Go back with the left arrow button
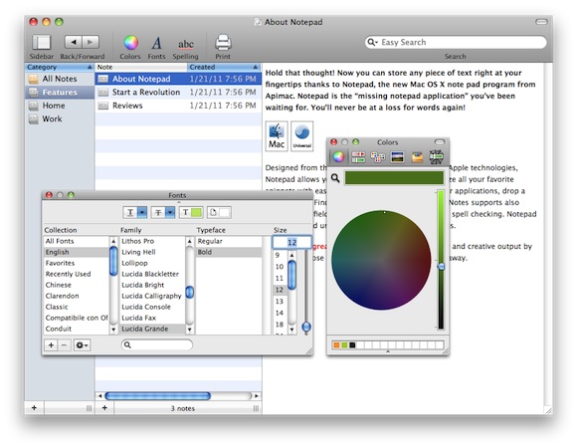The image size is (577, 448). (x=74, y=42)
